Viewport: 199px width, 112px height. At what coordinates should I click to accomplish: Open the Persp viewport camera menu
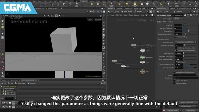coord(90,19)
